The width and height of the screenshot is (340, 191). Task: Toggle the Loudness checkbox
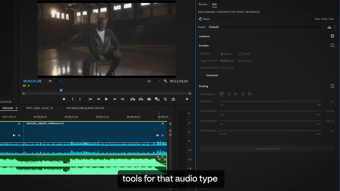coord(332,36)
